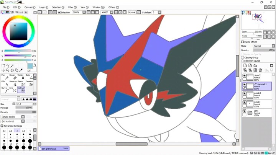Pick the Deselect tool
Screen dimensions: 276x155
(29, 83)
